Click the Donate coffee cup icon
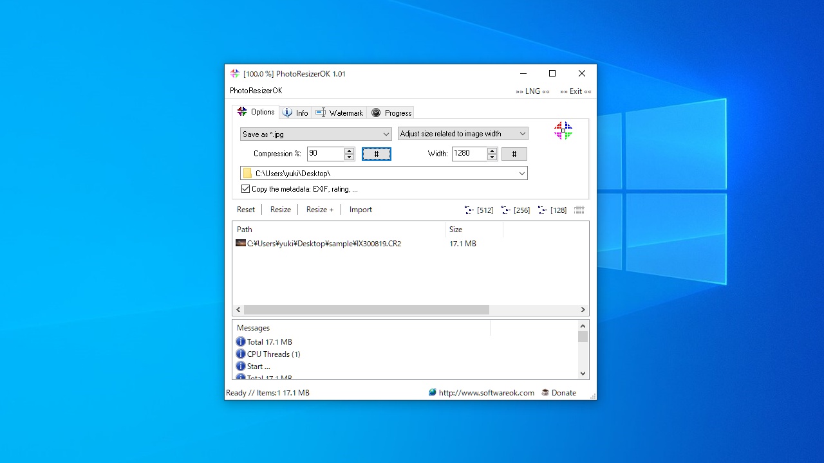Screen dimensions: 824x463 545,392
